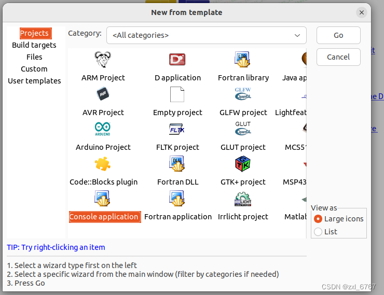Image resolution: width=384 pixels, height=295 pixels.
Task: Open the Projects wizard type
Action: tap(36, 33)
